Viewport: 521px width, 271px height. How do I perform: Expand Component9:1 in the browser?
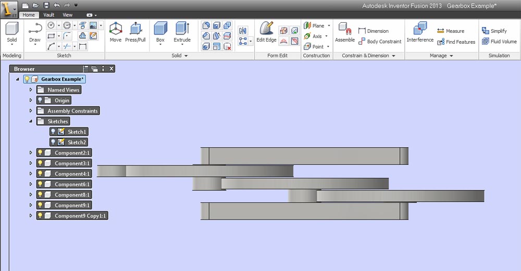[x=31, y=205]
